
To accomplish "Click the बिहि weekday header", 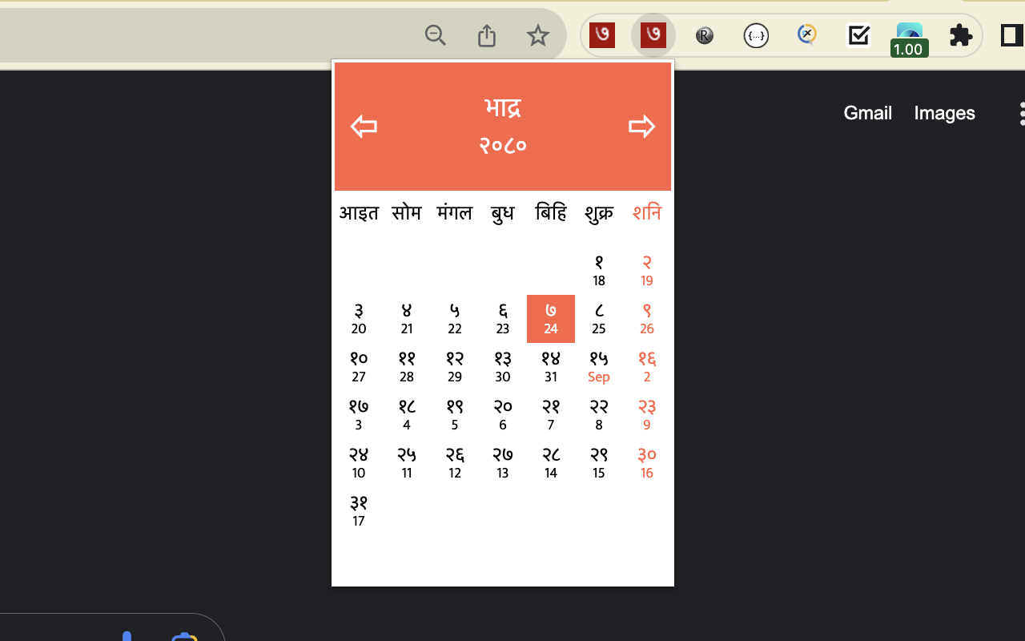I will tap(551, 212).
